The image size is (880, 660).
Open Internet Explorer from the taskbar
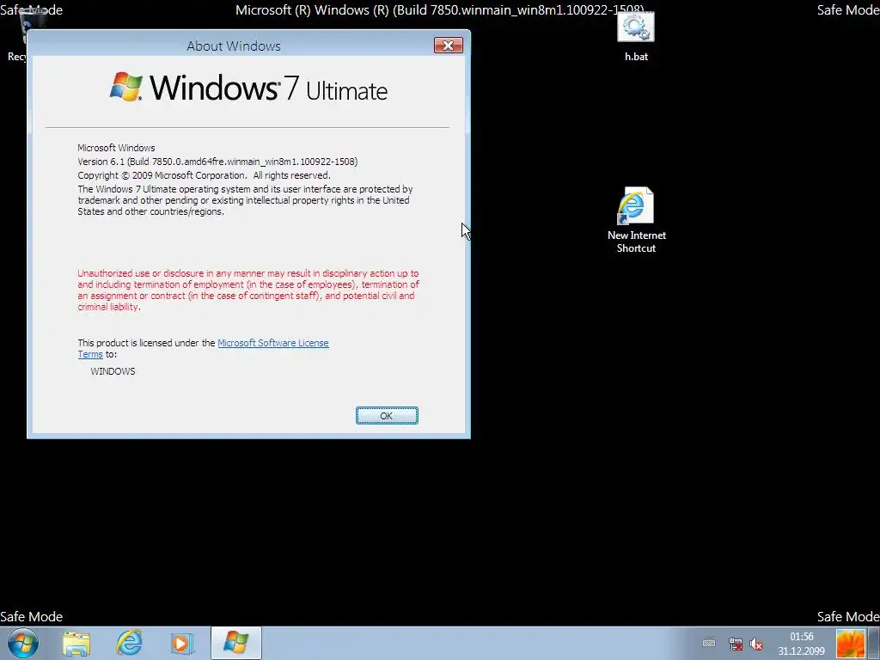129,643
